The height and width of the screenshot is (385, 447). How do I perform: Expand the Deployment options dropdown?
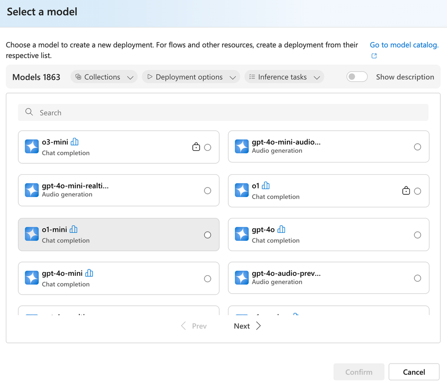[191, 77]
